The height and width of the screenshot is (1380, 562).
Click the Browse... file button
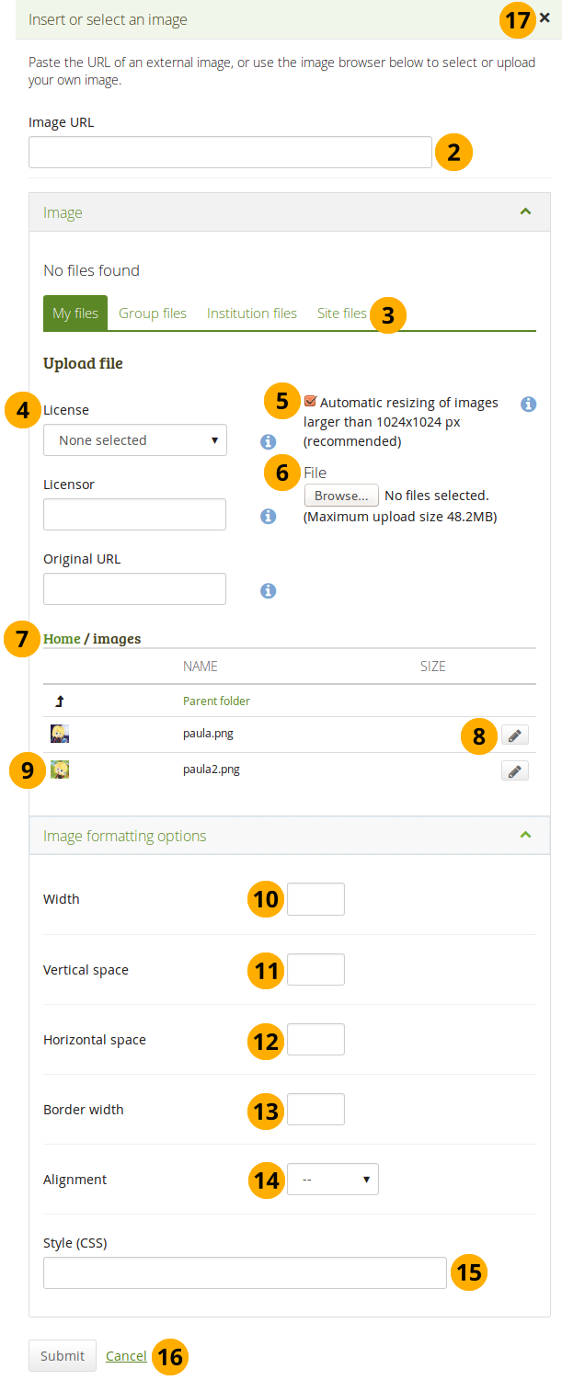pyautogui.click(x=341, y=496)
